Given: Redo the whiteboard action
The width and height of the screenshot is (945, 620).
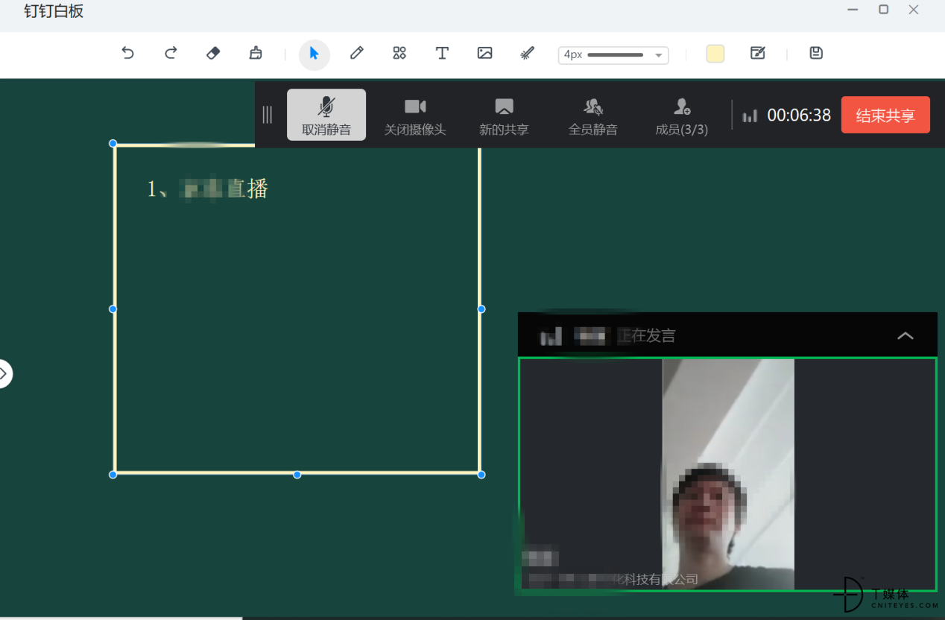Looking at the screenshot, I should tap(171, 53).
